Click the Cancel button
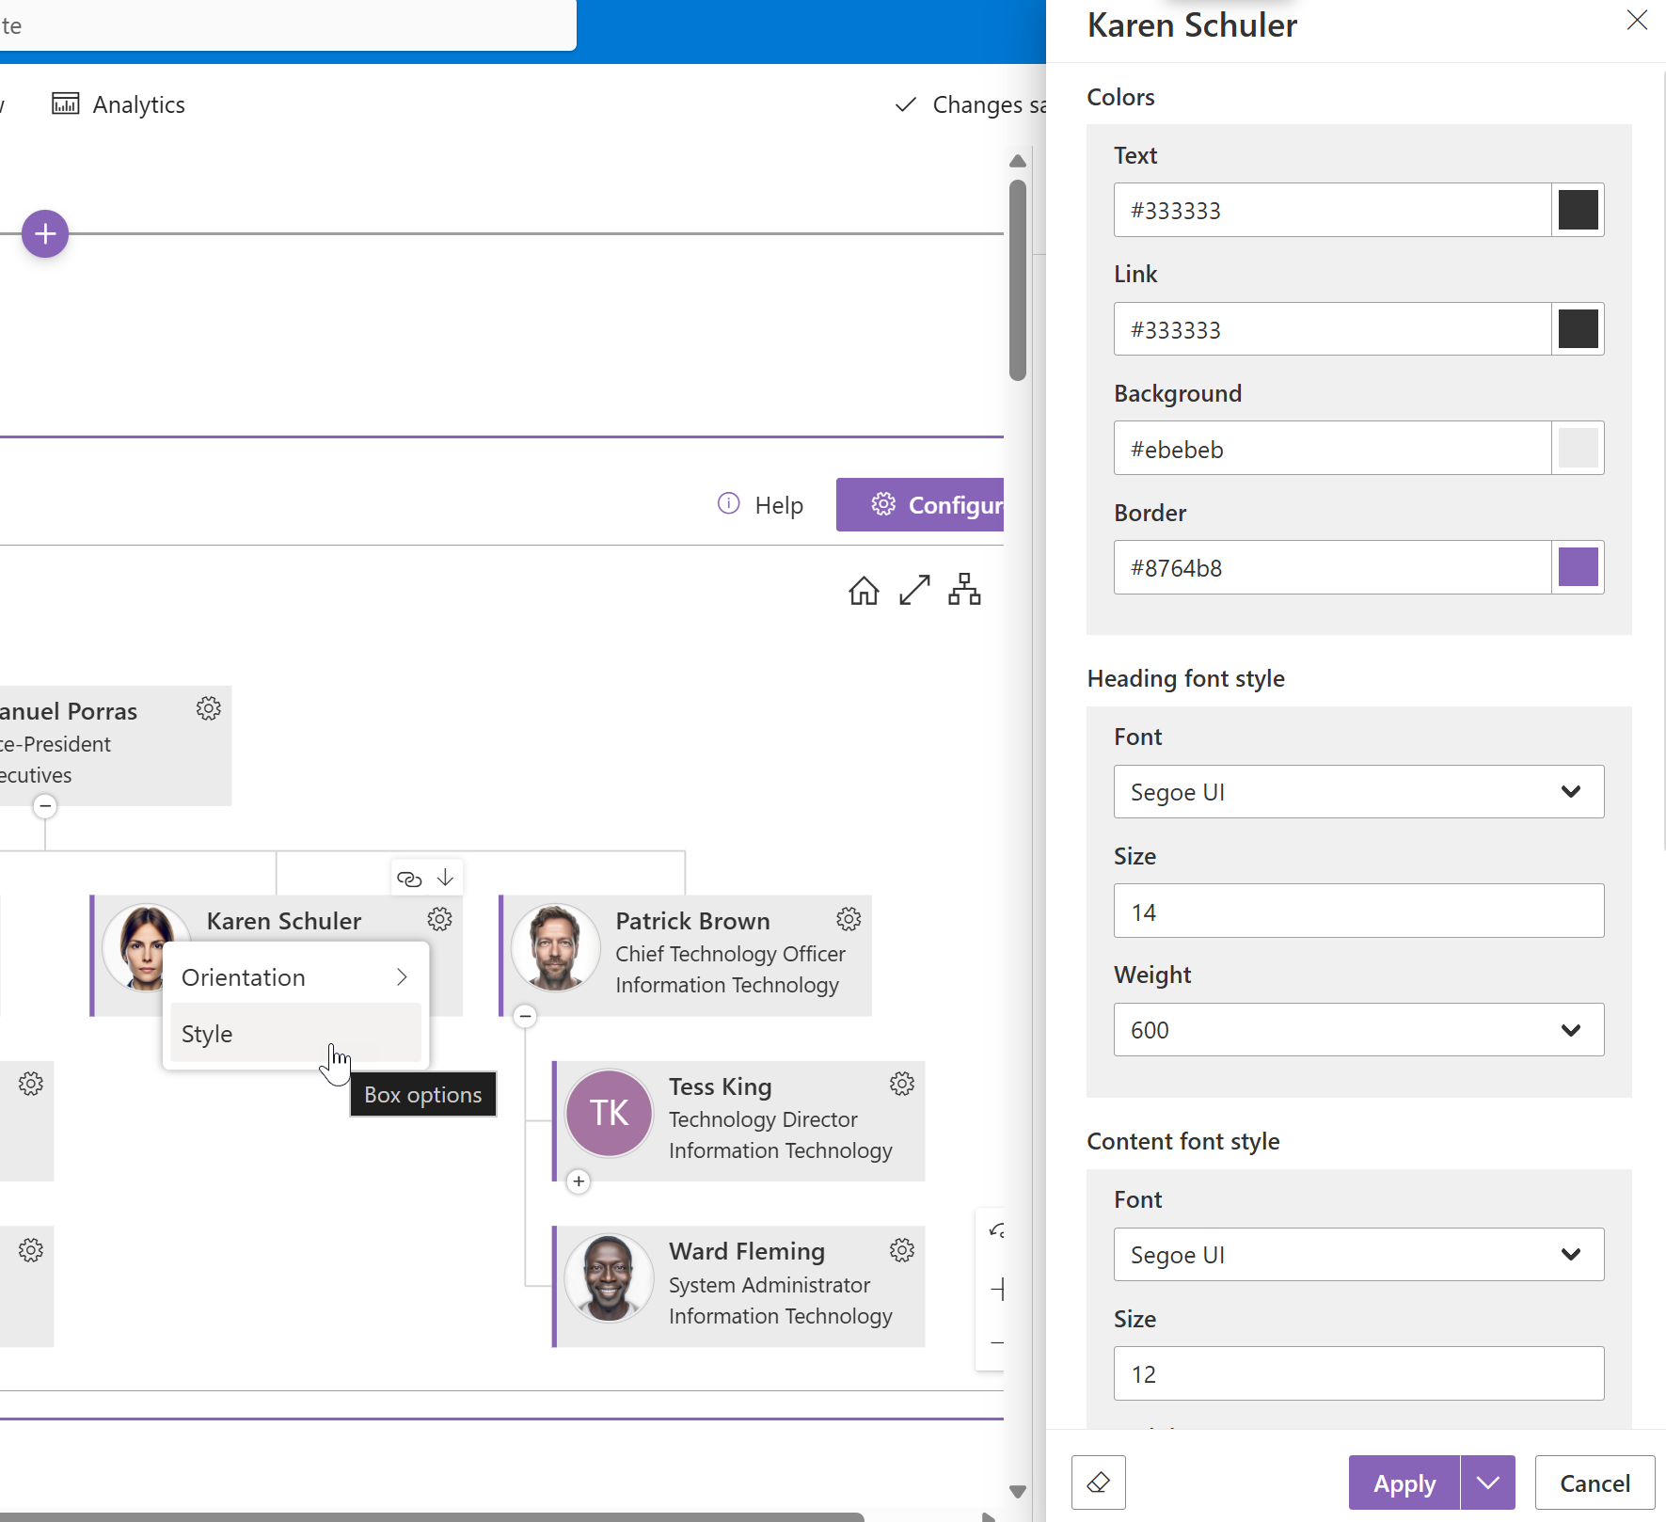Screen dimensions: 1666x1522 [1594, 1482]
